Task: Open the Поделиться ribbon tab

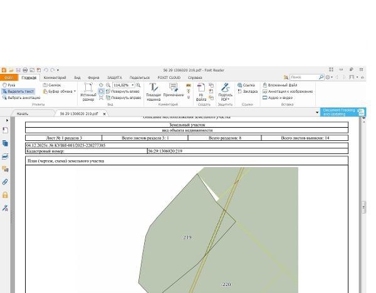Action: (x=140, y=78)
